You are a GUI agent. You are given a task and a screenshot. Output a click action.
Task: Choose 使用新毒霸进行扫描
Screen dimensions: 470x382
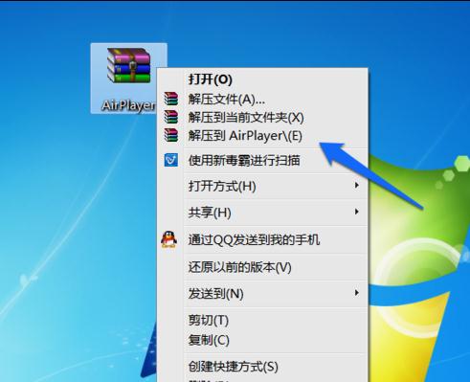tap(262, 160)
